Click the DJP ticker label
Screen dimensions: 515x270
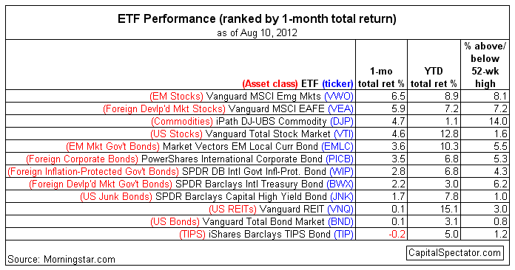coord(342,122)
